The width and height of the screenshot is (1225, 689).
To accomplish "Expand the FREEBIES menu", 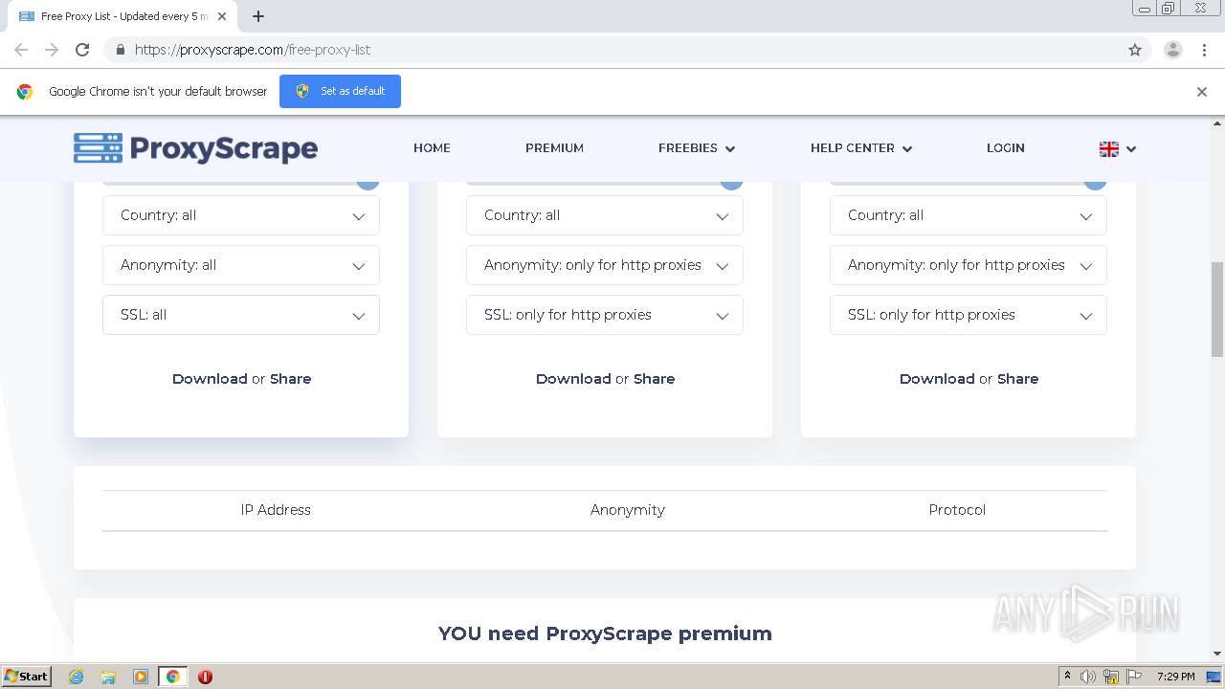I will 697,148.
